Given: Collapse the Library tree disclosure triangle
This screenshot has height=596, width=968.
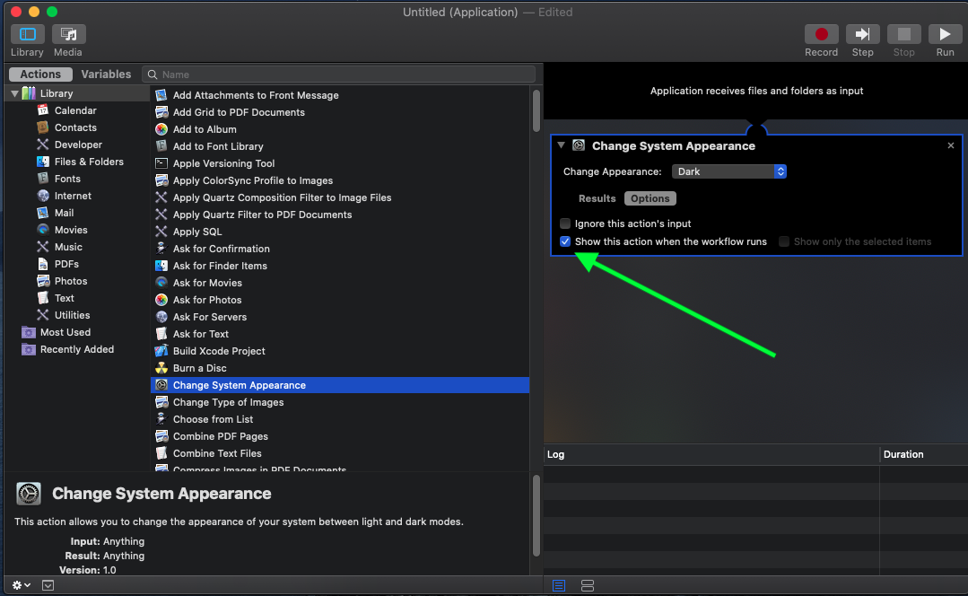Looking at the screenshot, I should [15, 93].
